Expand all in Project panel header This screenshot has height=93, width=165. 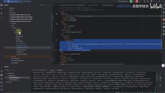[x=44, y=5]
